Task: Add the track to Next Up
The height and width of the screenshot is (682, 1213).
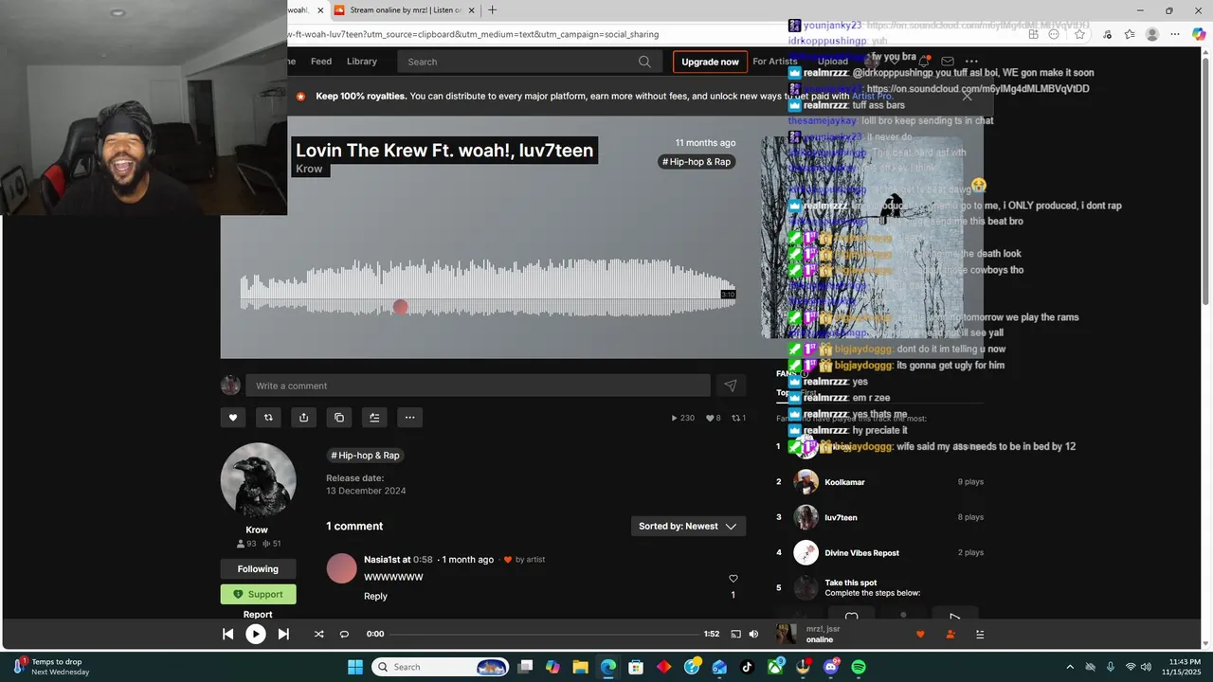Action: click(x=374, y=418)
